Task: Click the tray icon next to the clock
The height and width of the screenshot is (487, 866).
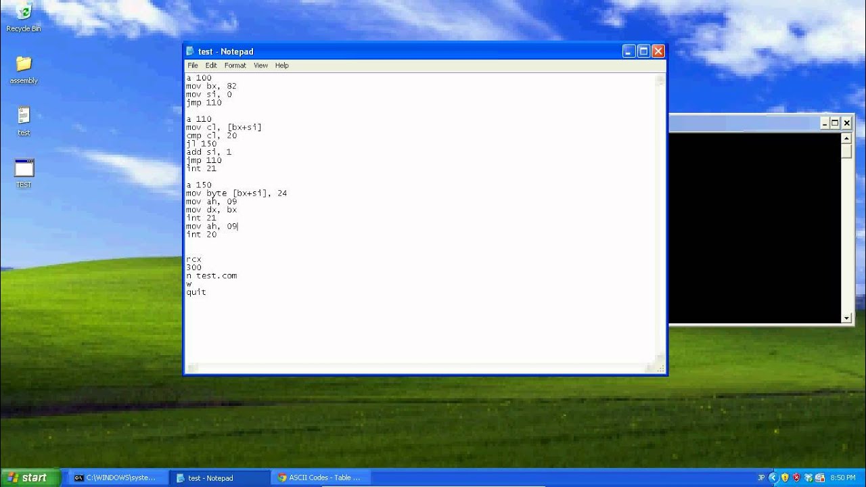Action: tap(819, 478)
